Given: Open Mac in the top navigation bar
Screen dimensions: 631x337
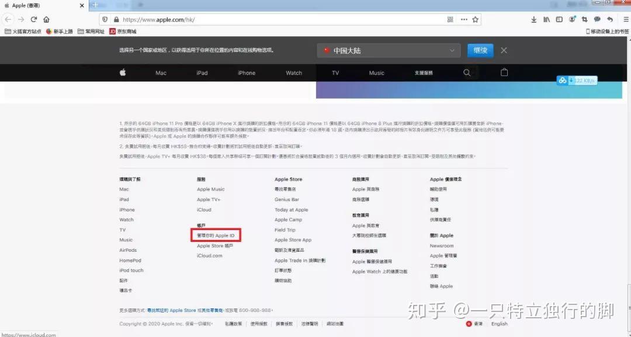Looking at the screenshot, I should [x=161, y=73].
